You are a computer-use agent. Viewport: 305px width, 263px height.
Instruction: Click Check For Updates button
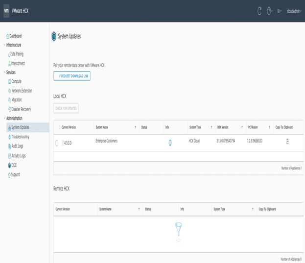coord(66,108)
